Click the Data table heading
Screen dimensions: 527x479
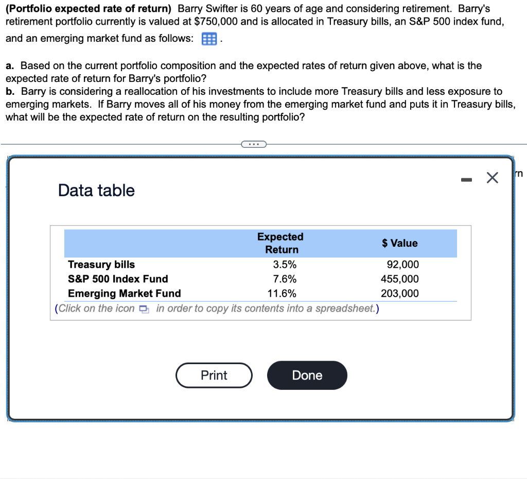96,190
